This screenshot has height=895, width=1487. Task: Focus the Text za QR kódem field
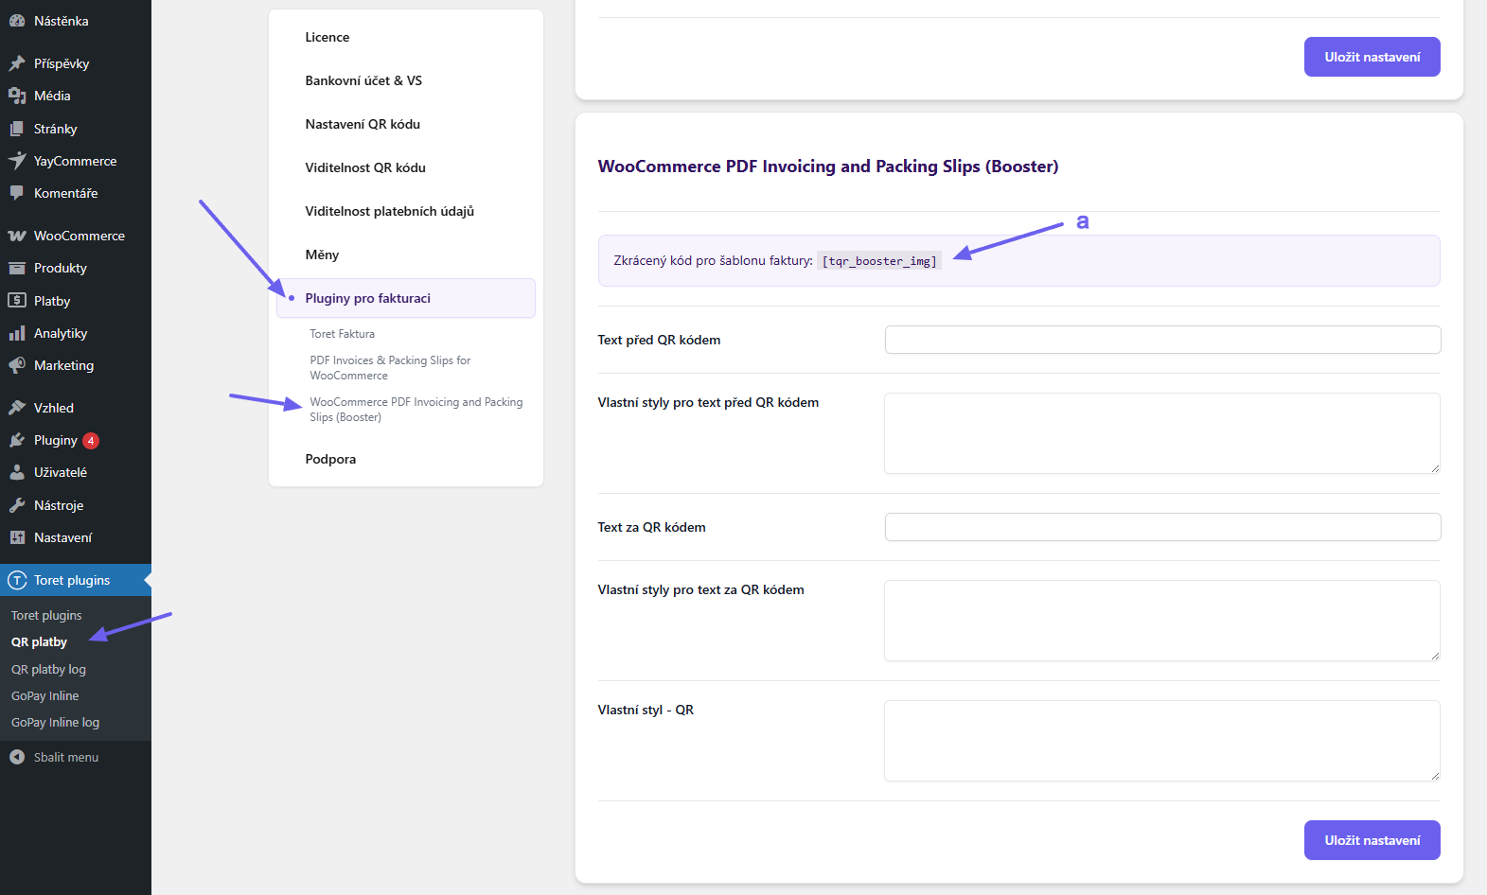(1162, 527)
